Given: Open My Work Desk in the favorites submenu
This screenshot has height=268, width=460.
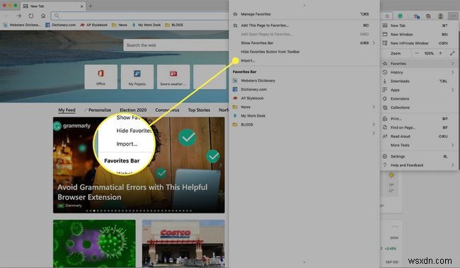Looking at the screenshot, I should (x=304, y=115).
